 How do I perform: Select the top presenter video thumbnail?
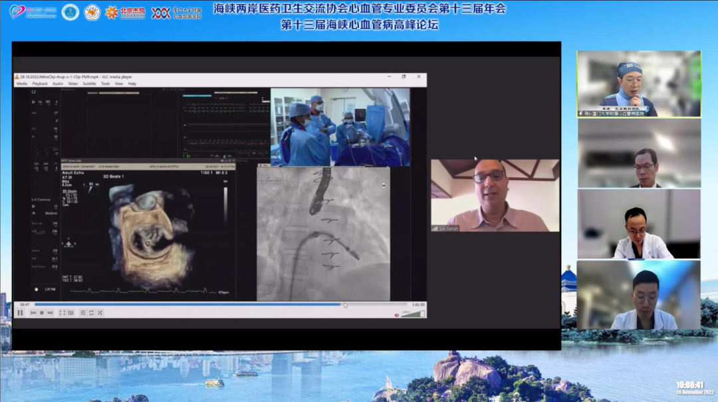click(639, 84)
